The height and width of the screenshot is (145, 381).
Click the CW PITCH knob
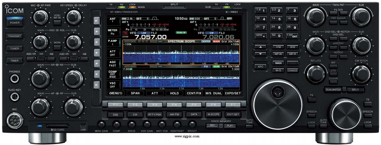click(x=361, y=74)
